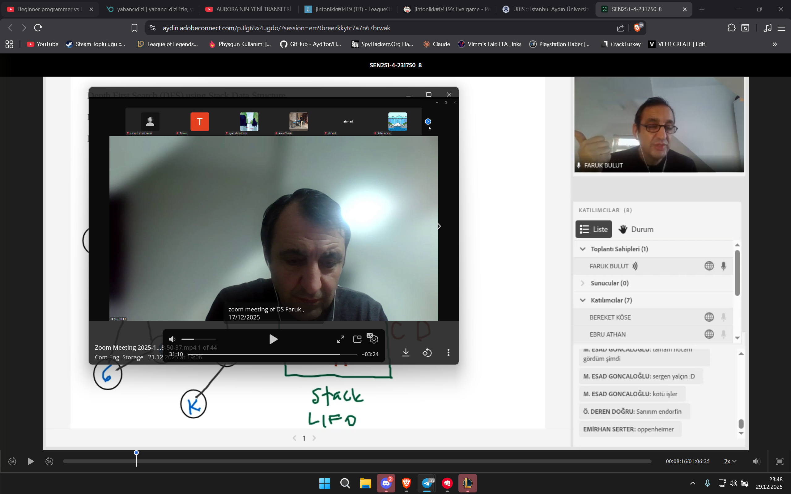This screenshot has height=494, width=791.
Task: Play the Adobe Connect recording
Action: click(x=31, y=461)
